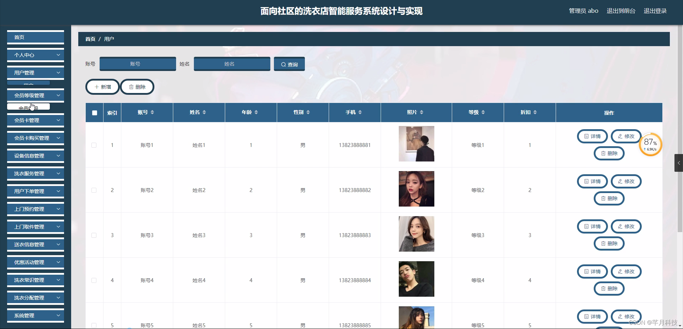The width and height of the screenshot is (683, 329).
Task: Click the trash icon on the 删除 button
Action: coord(130,87)
